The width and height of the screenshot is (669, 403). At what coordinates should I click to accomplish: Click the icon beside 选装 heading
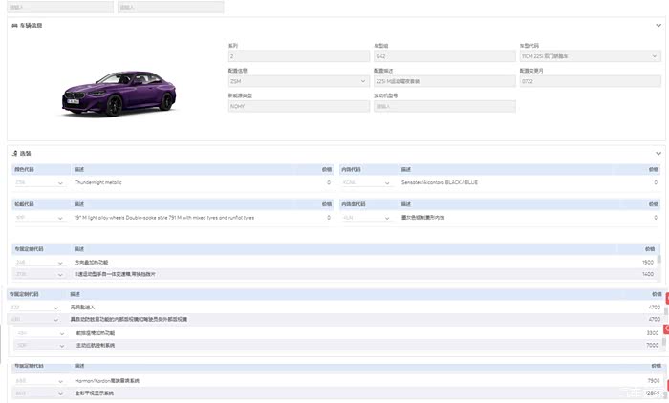click(15, 153)
